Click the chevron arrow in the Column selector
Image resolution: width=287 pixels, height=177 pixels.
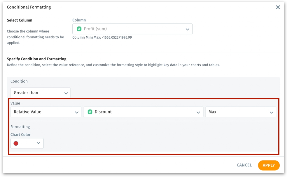187,29
